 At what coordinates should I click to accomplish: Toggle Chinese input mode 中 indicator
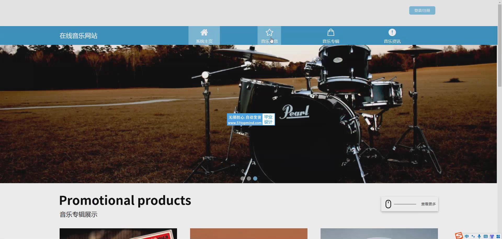point(467,236)
